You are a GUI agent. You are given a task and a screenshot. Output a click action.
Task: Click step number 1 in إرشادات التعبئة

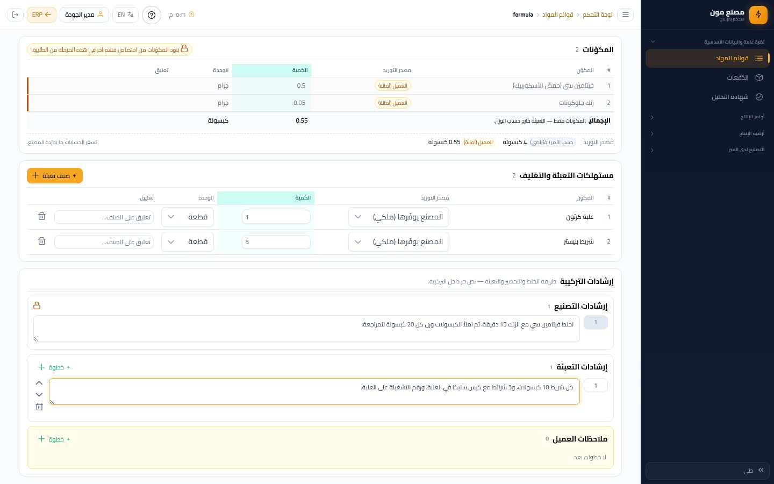(596, 385)
